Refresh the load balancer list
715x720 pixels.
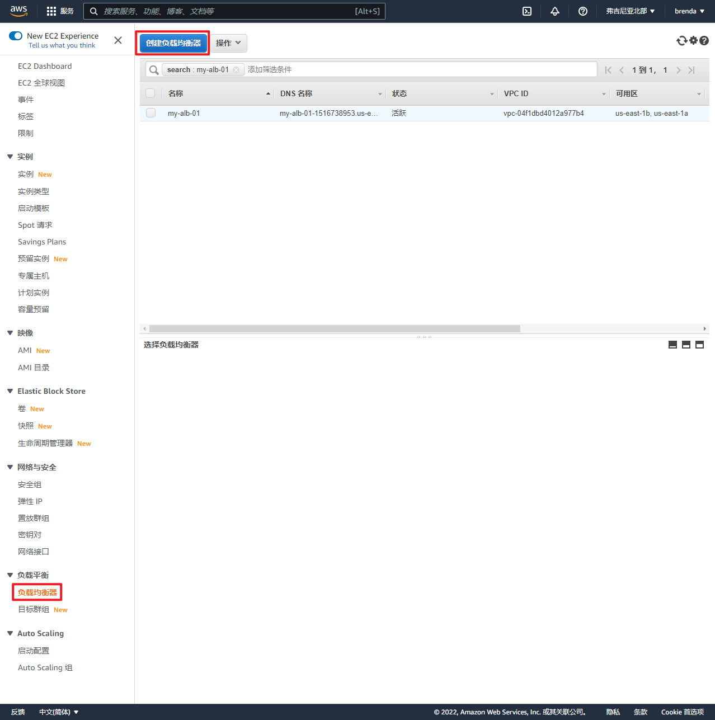pyautogui.click(x=681, y=40)
